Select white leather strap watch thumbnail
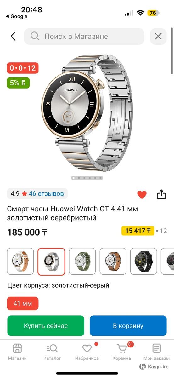 pyautogui.click(x=20, y=261)
